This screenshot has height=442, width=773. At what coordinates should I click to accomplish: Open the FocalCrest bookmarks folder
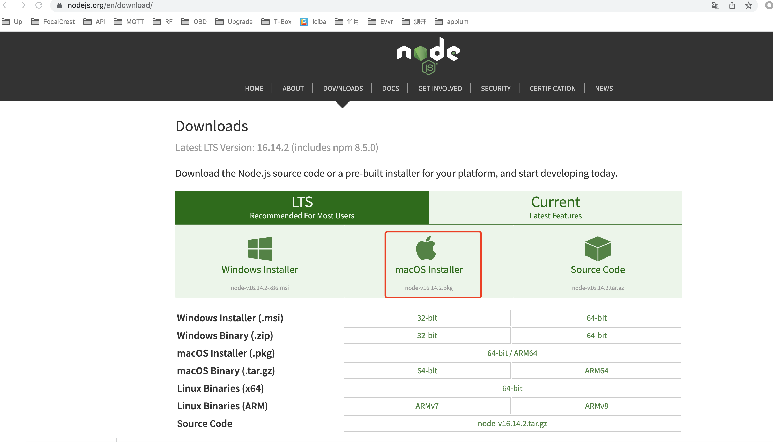(x=53, y=21)
